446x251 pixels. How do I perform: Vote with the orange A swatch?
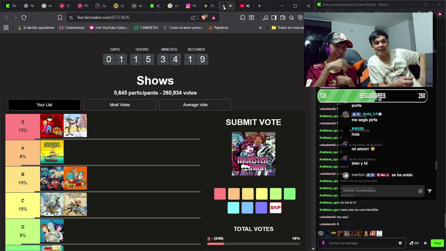[234, 194]
